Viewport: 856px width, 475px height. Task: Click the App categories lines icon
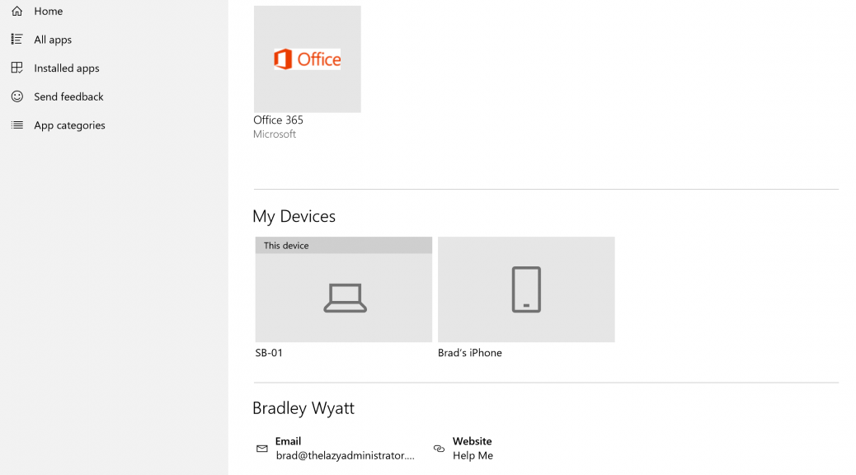(17, 125)
